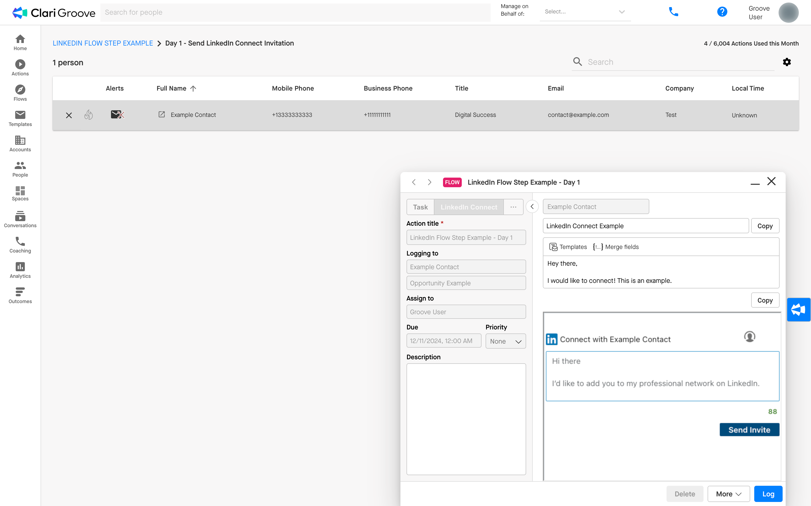Click the email alert icon for Example Contact

pos(118,115)
